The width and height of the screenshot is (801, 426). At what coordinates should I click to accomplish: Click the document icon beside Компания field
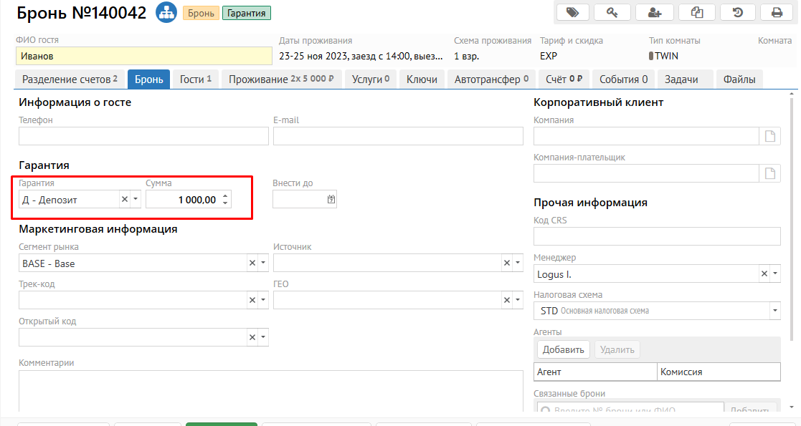point(770,137)
